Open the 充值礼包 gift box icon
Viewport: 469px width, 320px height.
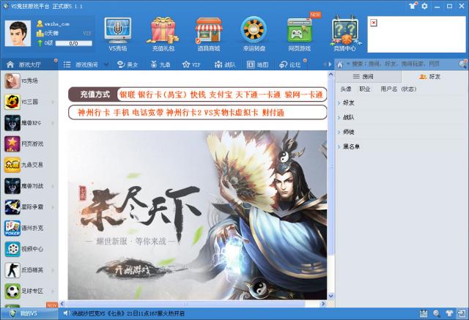pos(163,30)
